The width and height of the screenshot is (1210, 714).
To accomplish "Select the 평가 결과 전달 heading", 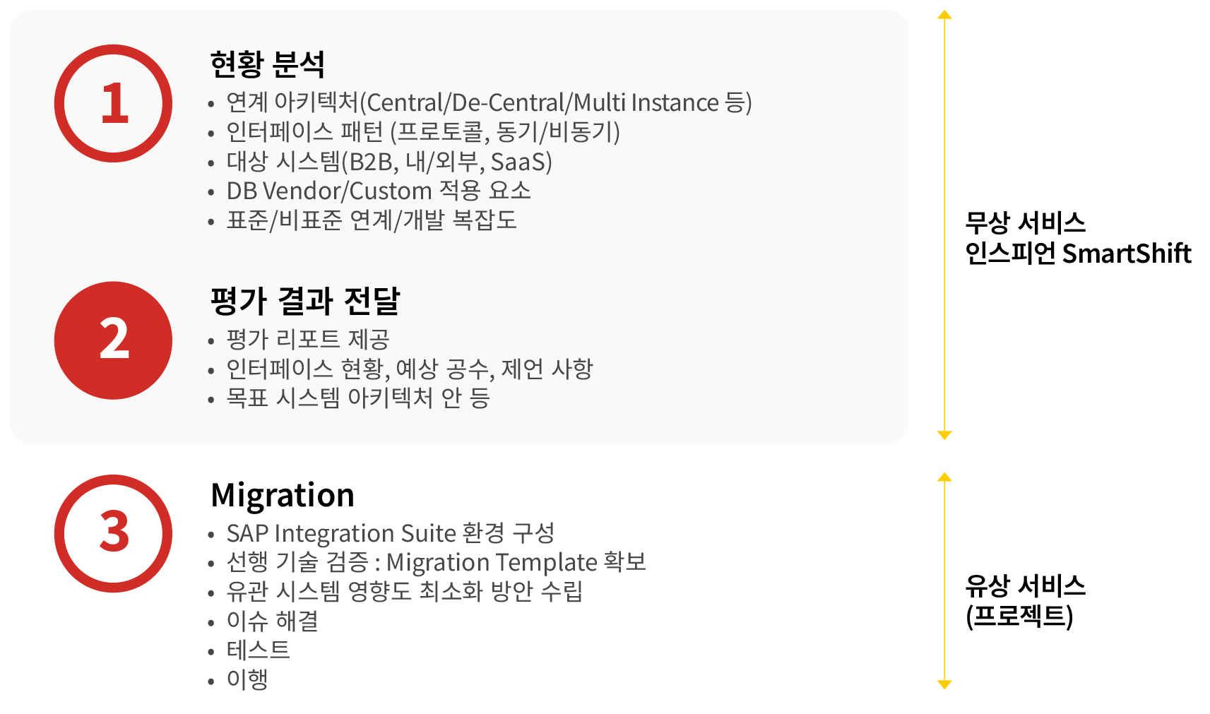I will coord(305,301).
